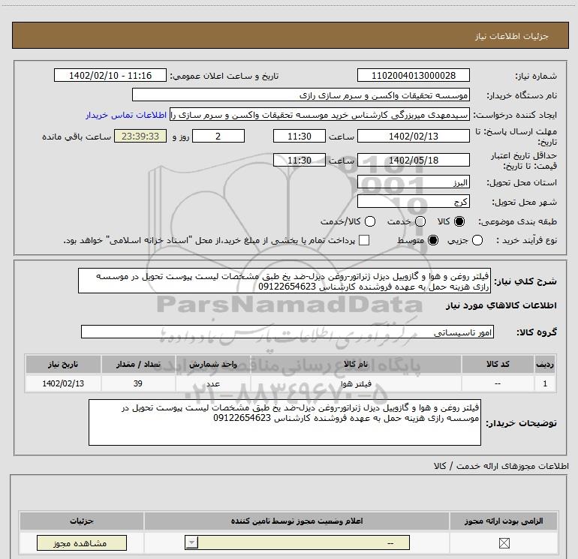Click the announcement date field 1402/02/10 - 11:16
Image resolution: width=578 pixels, height=559 pixels.
click(110, 75)
